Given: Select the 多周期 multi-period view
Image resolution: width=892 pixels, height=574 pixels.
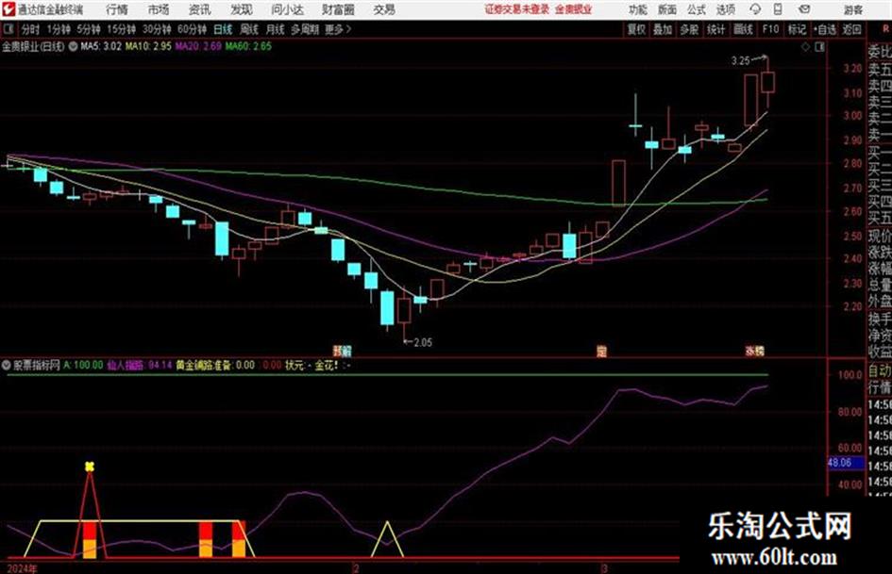Looking at the screenshot, I should [x=305, y=29].
